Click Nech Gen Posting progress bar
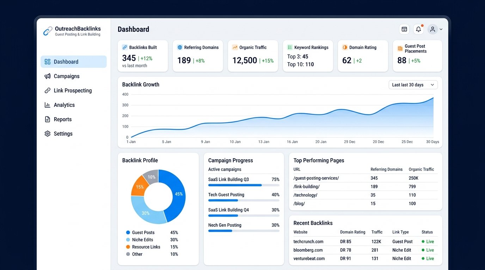The image size is (485, 270). (x=244, y=231)
